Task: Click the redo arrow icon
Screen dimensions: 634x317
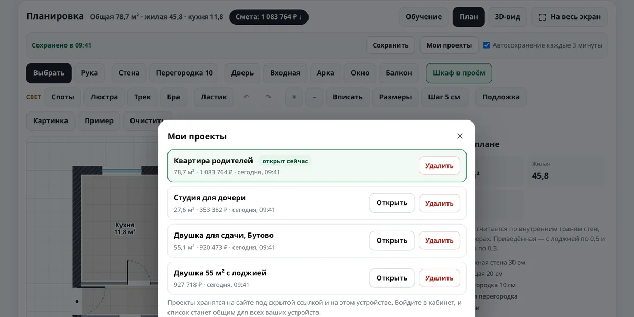Action: point(268,97)
